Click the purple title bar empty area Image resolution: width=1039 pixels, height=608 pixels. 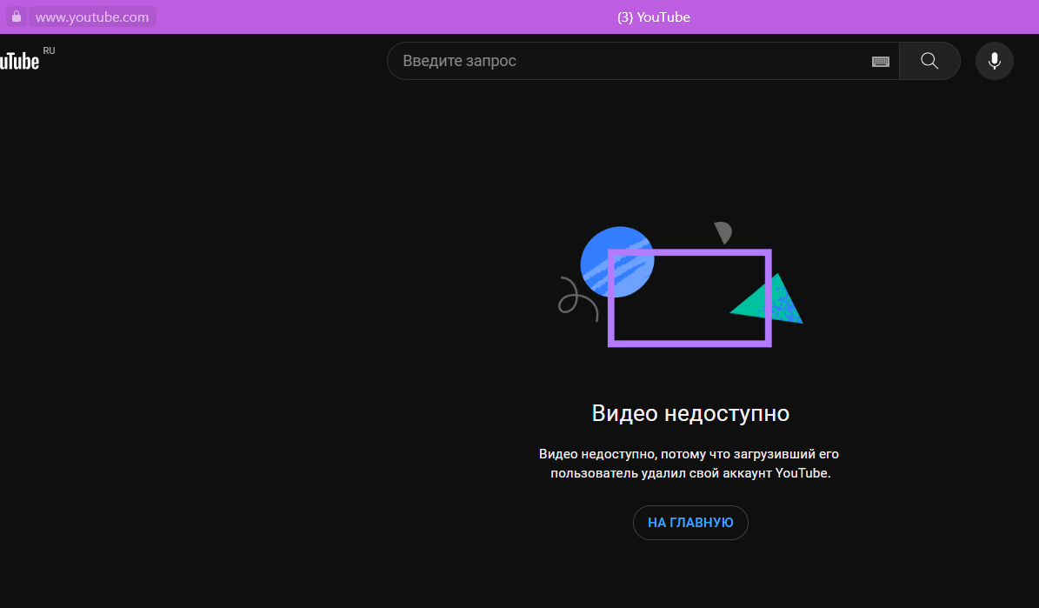tap(869, 17)
